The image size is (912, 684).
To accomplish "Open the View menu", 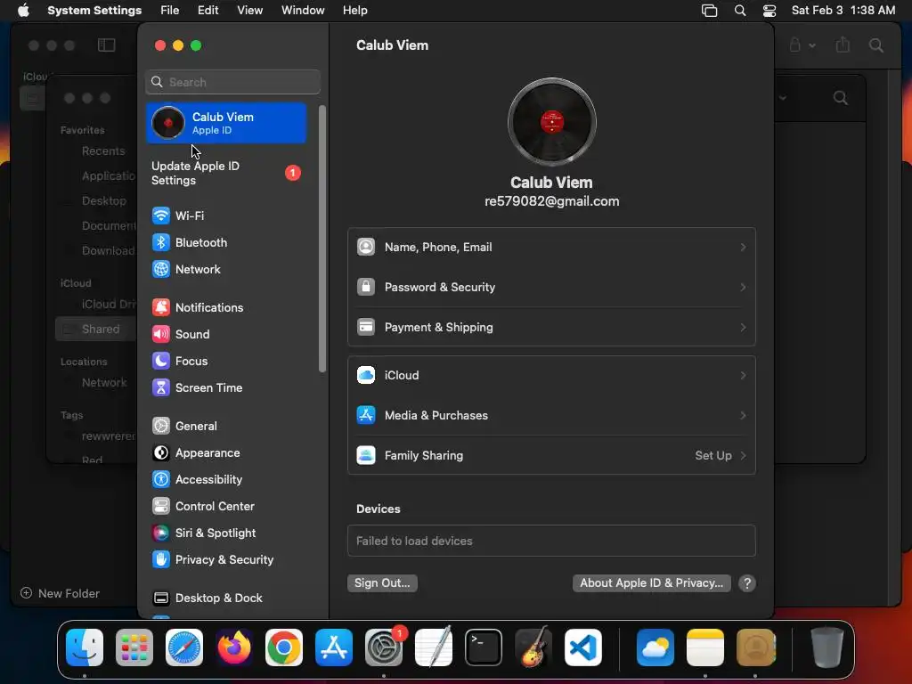I will (249, 11).
